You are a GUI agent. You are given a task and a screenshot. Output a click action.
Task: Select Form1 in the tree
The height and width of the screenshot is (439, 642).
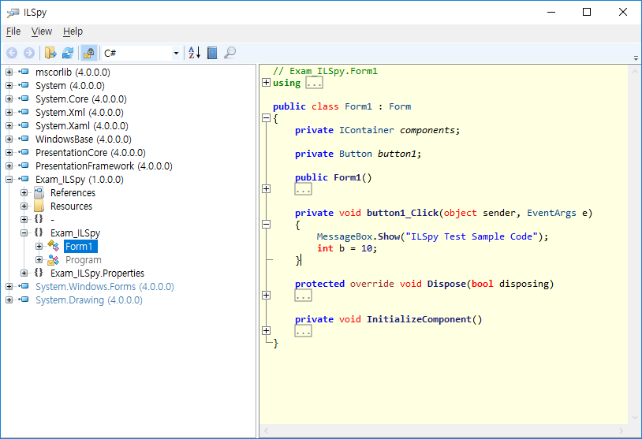[80, 247]
